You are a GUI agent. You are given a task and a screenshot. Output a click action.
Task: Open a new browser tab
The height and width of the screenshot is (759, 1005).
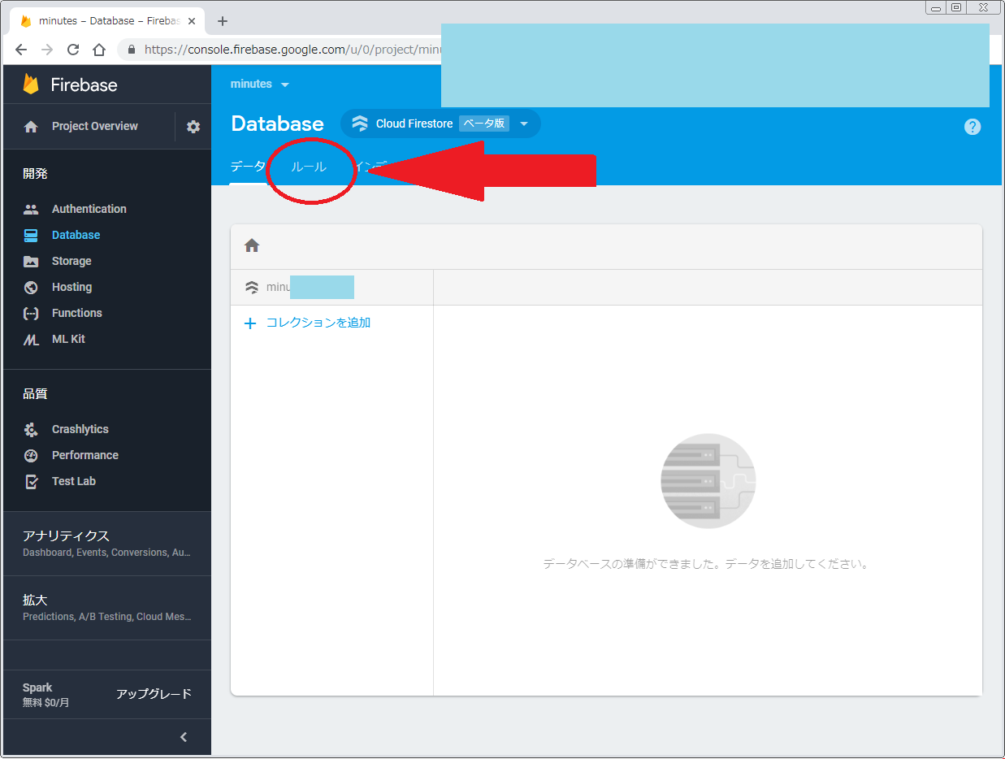[x=223, y=21]
